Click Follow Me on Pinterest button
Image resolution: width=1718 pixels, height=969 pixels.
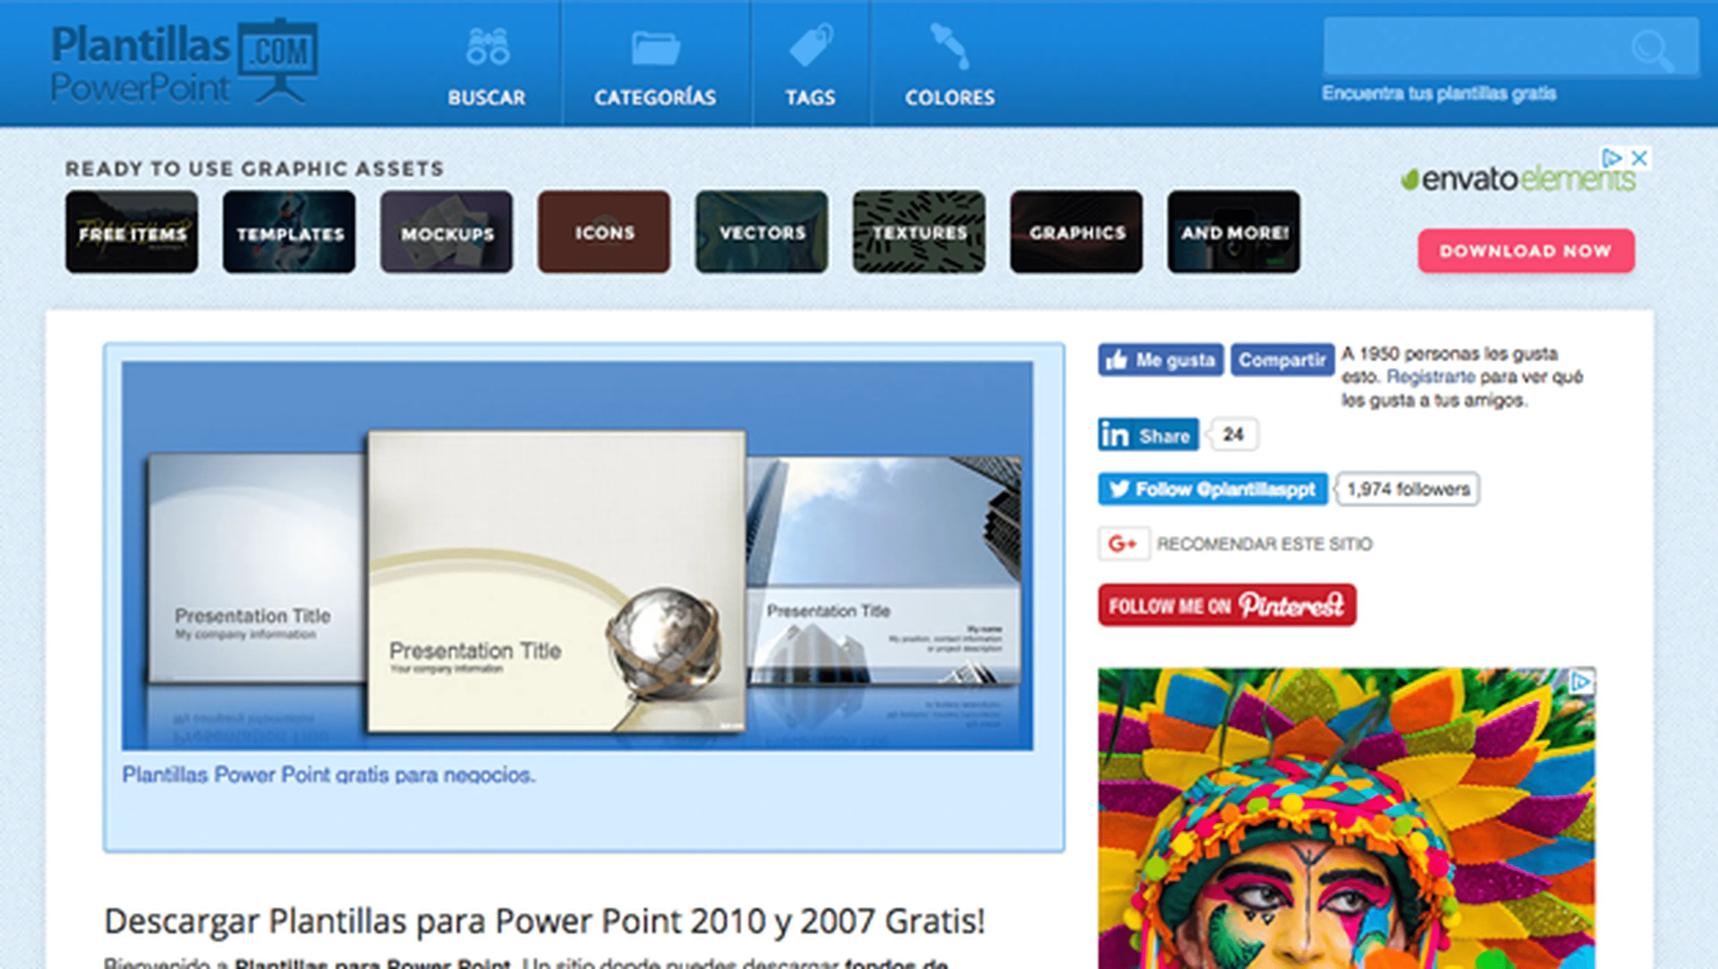pyautogui.click(x=1227, y=605)
